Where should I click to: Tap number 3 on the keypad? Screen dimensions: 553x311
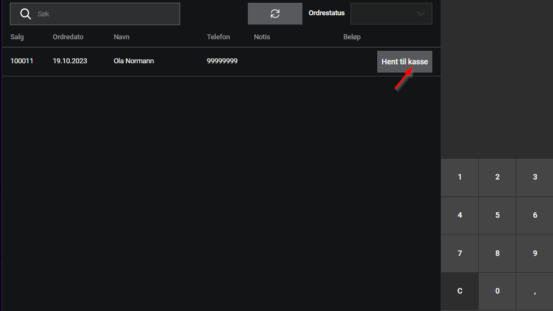(534, 177)
